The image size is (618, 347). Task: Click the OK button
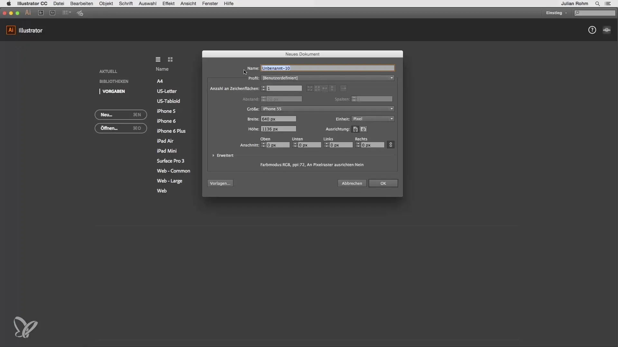tap(383, 183)
